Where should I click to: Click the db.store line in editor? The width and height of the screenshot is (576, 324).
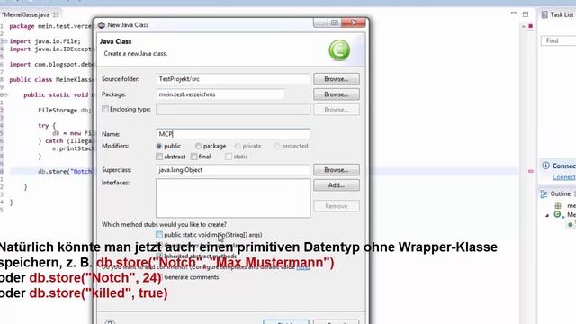click(66, 172)
